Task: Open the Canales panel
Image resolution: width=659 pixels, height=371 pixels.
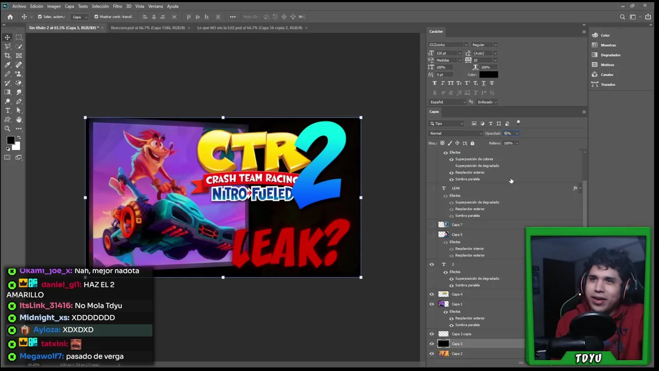Action: 607,75
